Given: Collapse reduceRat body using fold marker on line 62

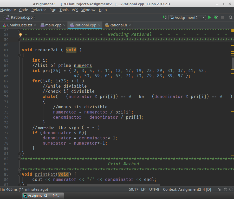Looking at the screenshot, I should point(19,55).
